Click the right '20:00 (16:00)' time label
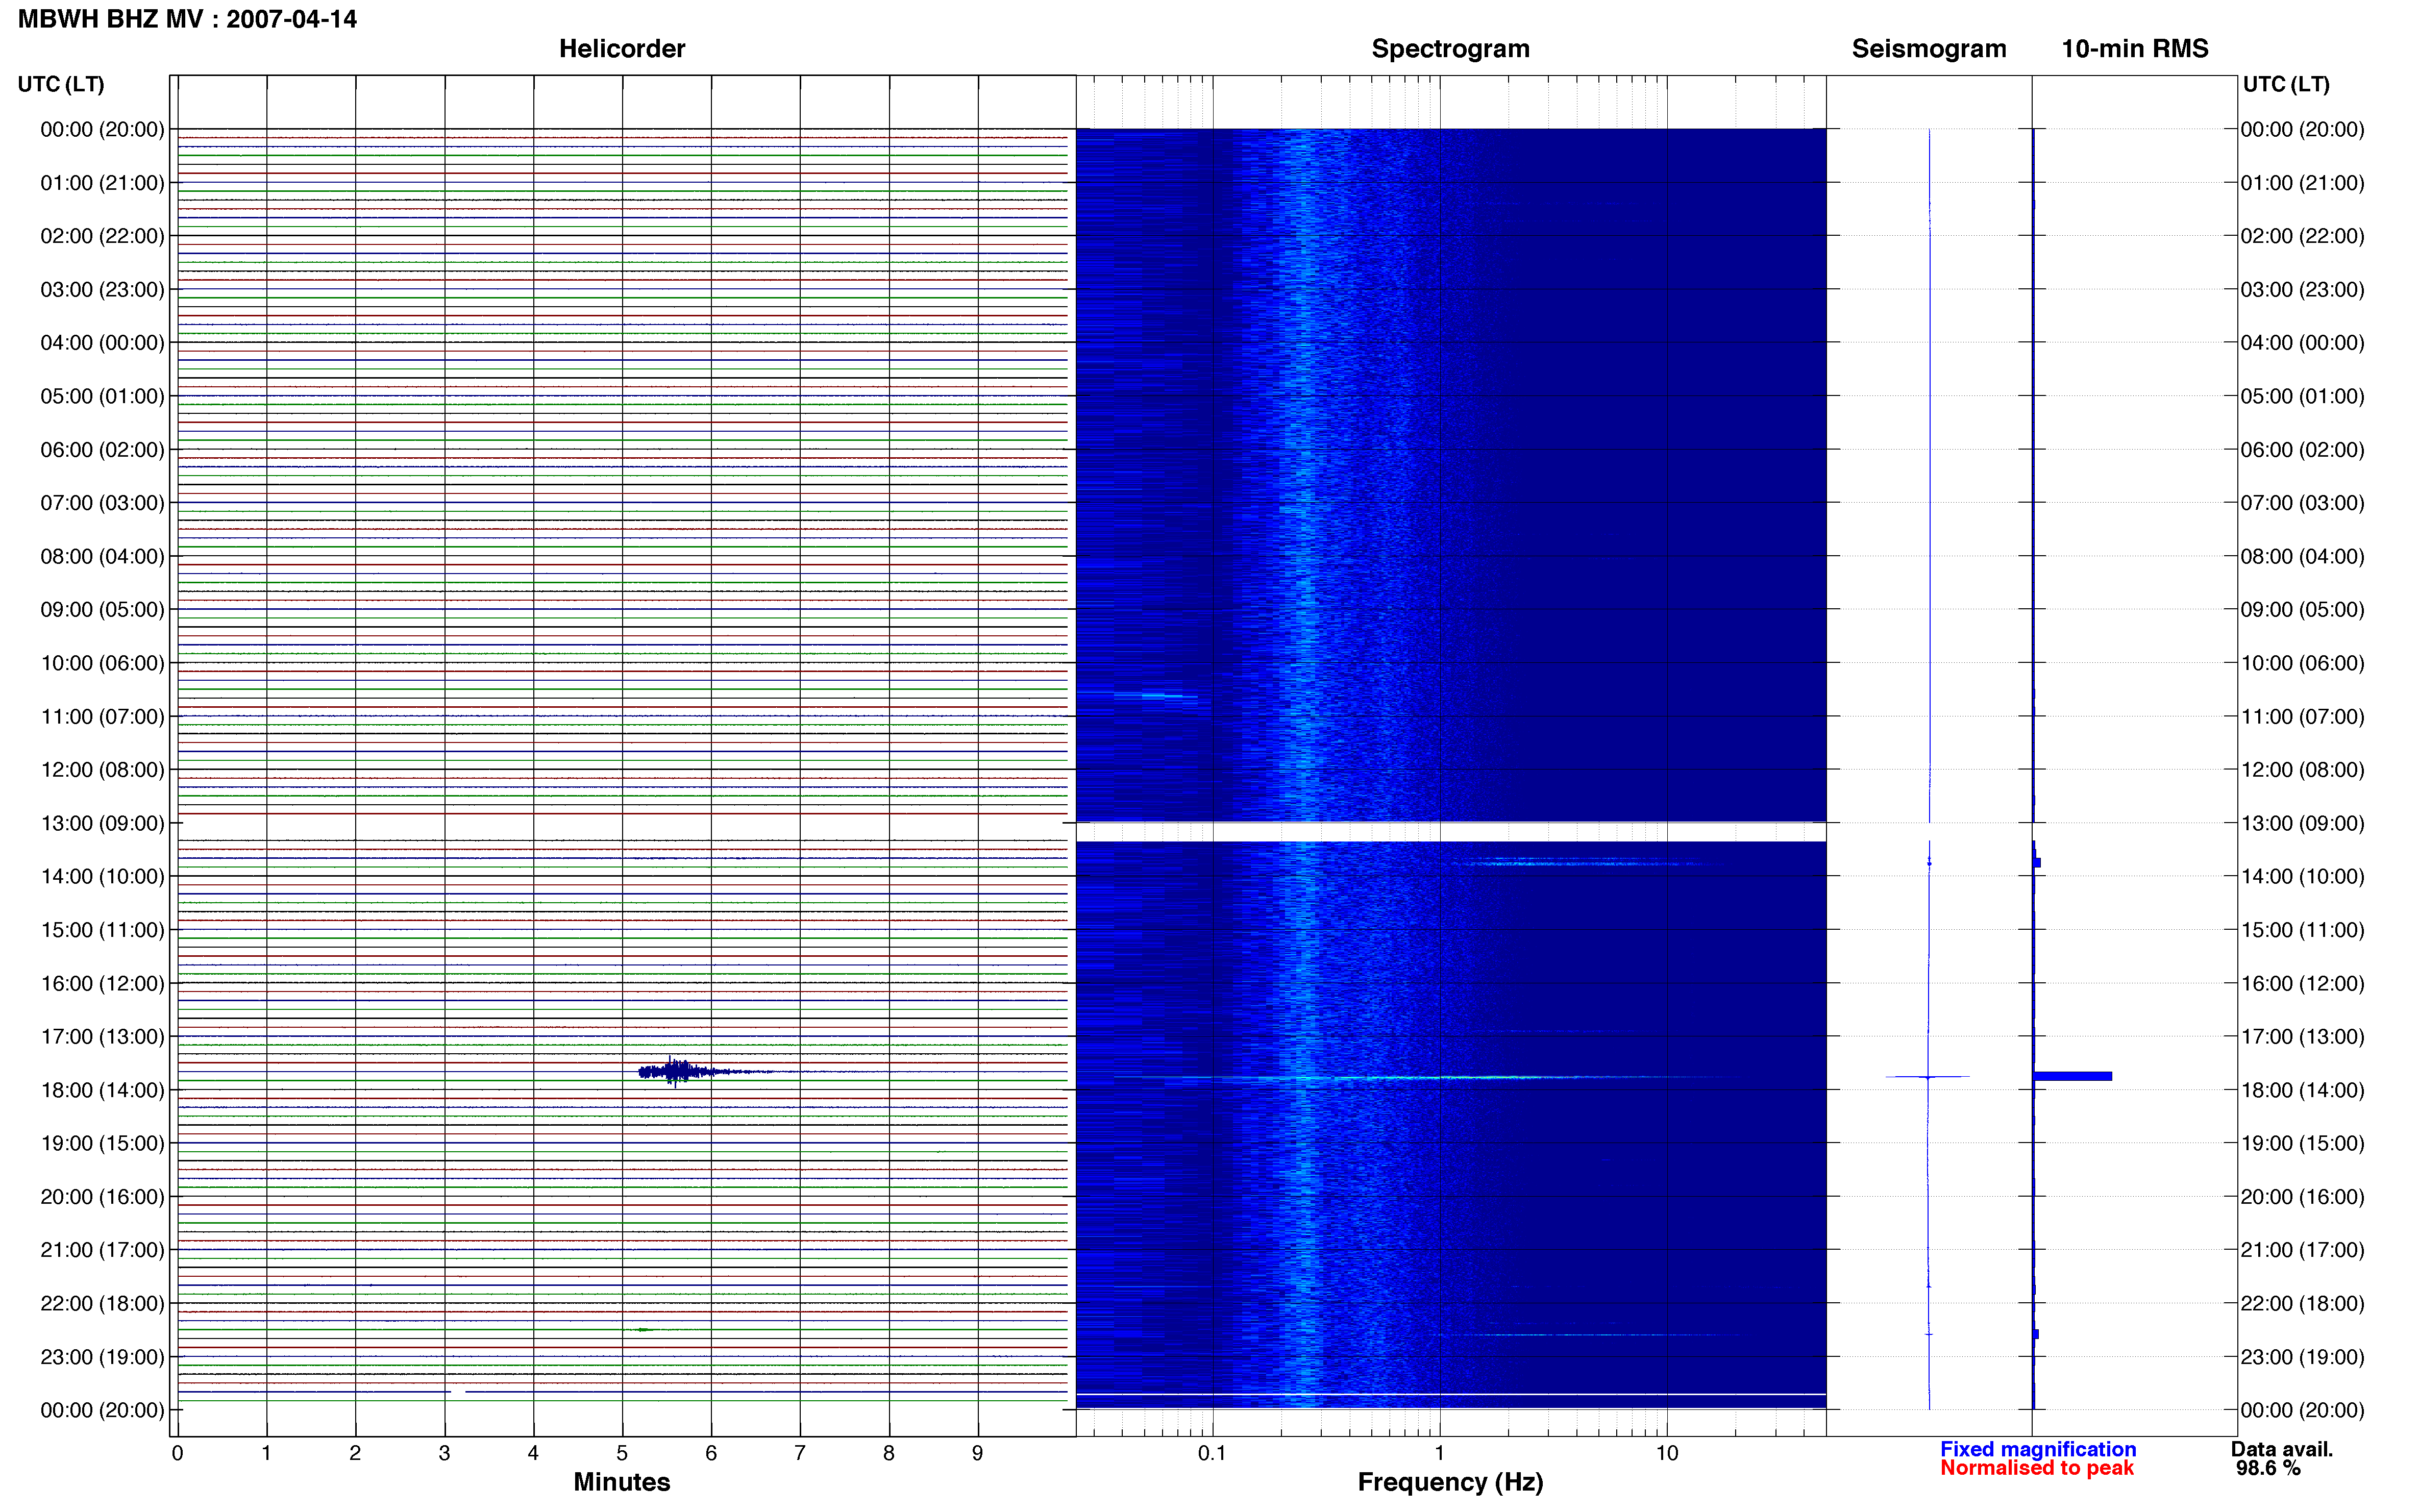 [x=2302, y=1196]
